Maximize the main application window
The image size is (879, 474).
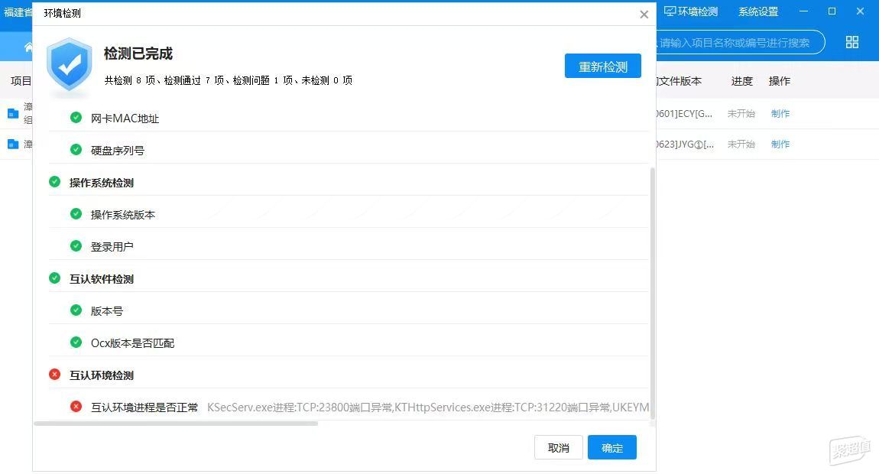click(832, 11)
